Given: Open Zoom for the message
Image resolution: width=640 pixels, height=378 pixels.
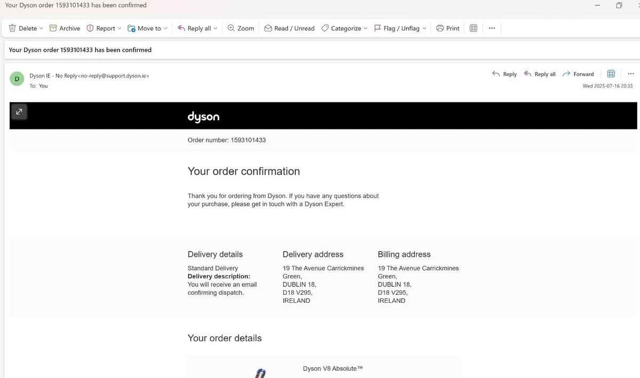Looking at the screenshot, I should [x=241, y=28].
